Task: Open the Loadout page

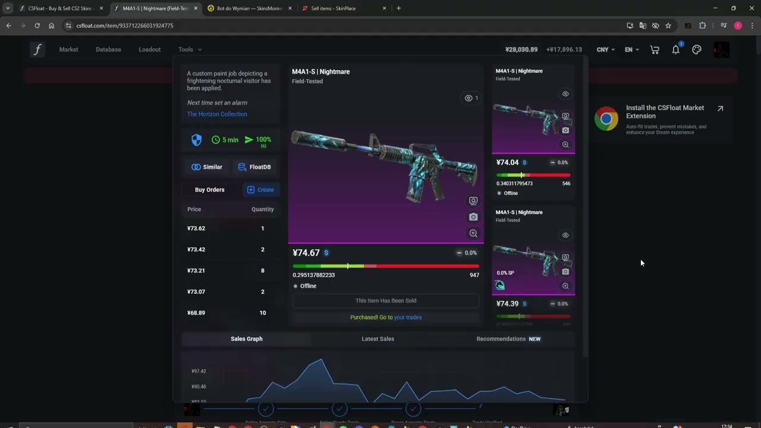Action: coord(150,49)
